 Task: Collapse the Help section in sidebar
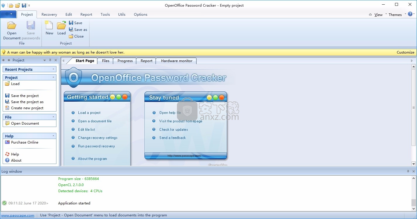click(x=54, y=136)
